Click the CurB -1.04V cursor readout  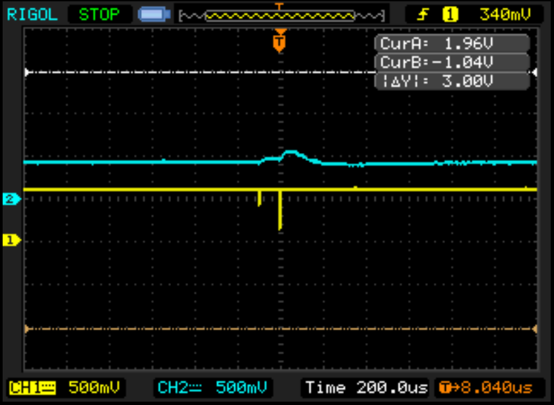[452, 62]
